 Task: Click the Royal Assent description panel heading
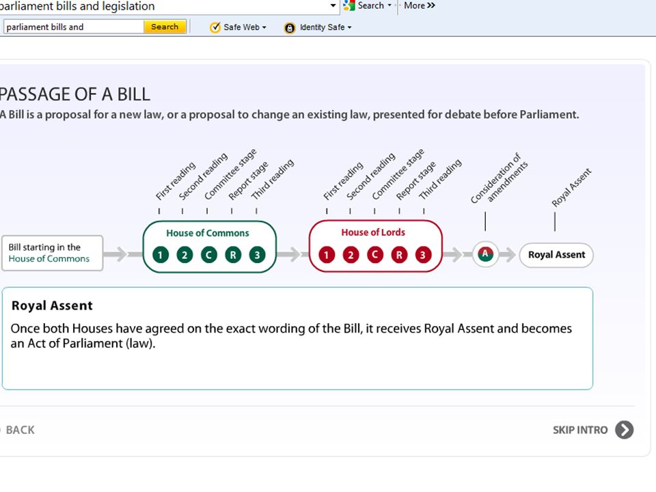coord(52,305)
